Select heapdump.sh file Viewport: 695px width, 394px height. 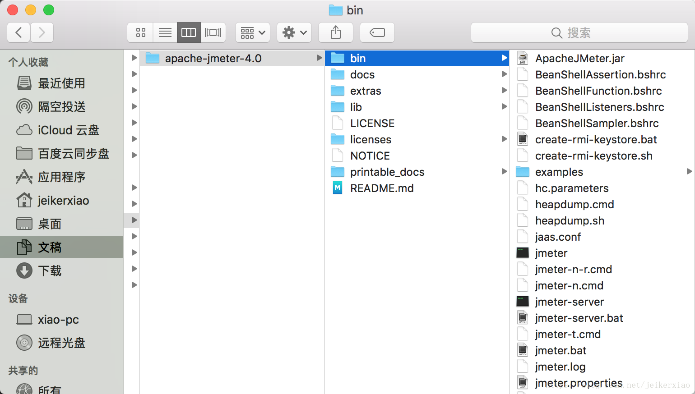pos(602,220)
